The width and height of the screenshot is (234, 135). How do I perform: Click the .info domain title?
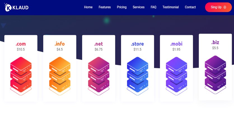[x=60, y=44]
